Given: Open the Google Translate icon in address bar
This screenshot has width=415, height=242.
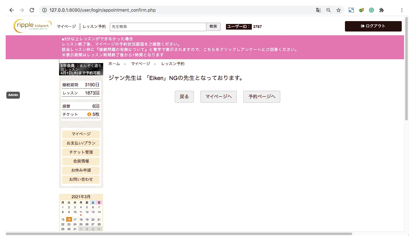Looking at the screenshot, I should coord(318,10).
